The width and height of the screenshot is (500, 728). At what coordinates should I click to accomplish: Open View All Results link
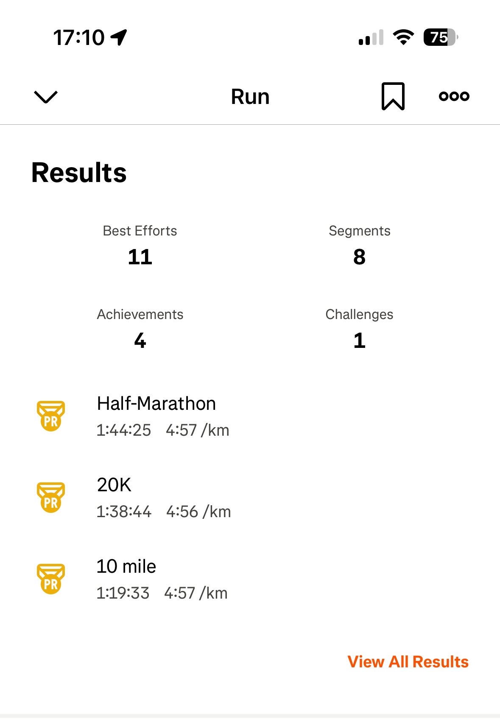[408, 662]
